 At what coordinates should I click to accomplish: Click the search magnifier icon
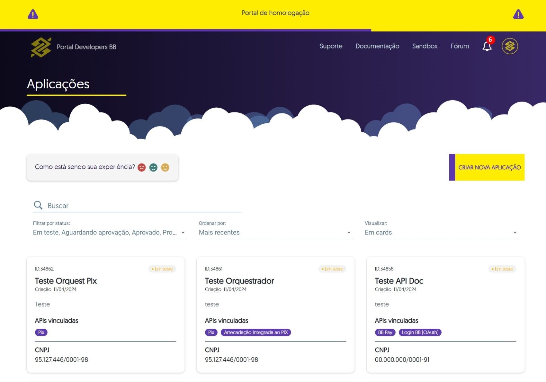[38, 205]
